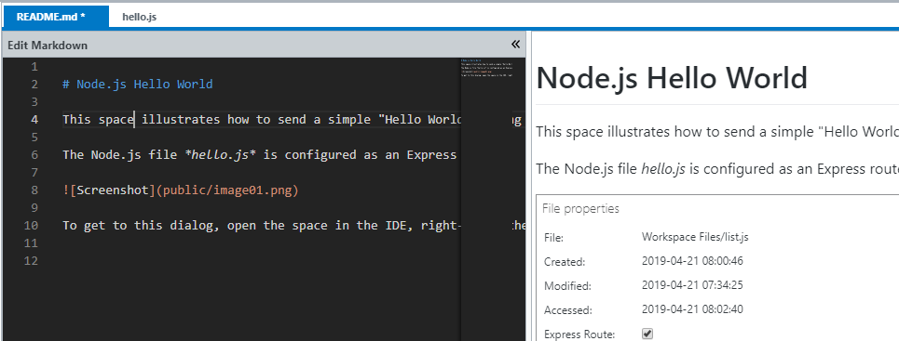
Task: Click the '*hello.js*' text on line 6
Action: (220, 155)
